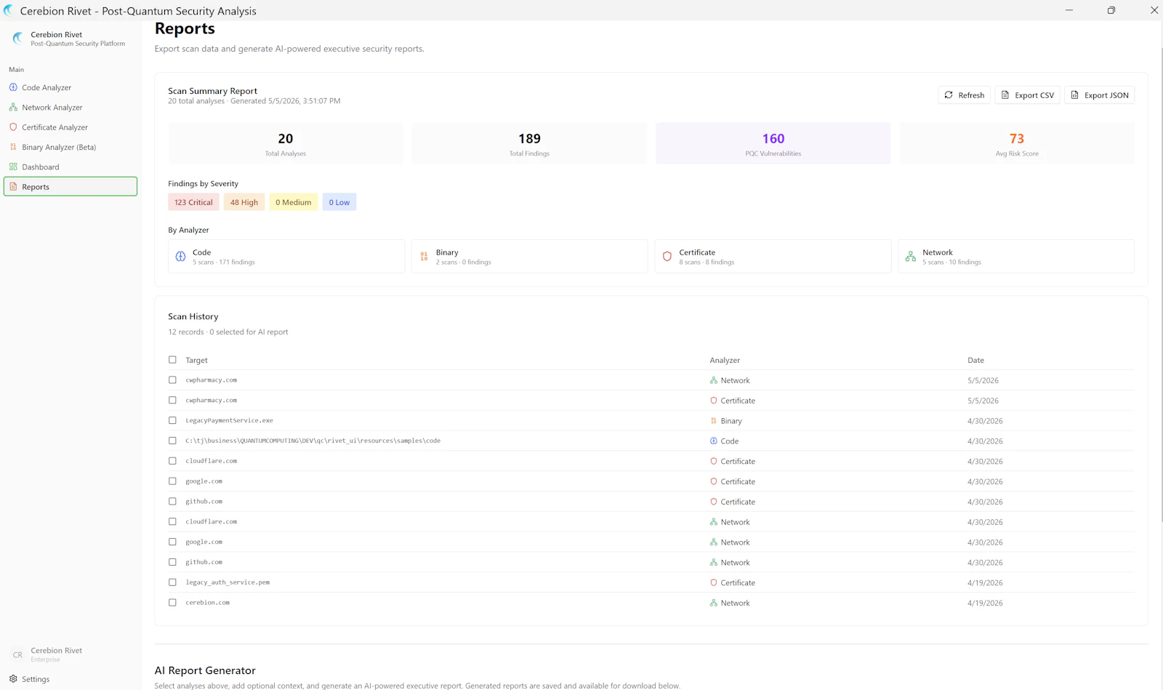Click the 189 Total Findings card

click(x=529, y=143)
